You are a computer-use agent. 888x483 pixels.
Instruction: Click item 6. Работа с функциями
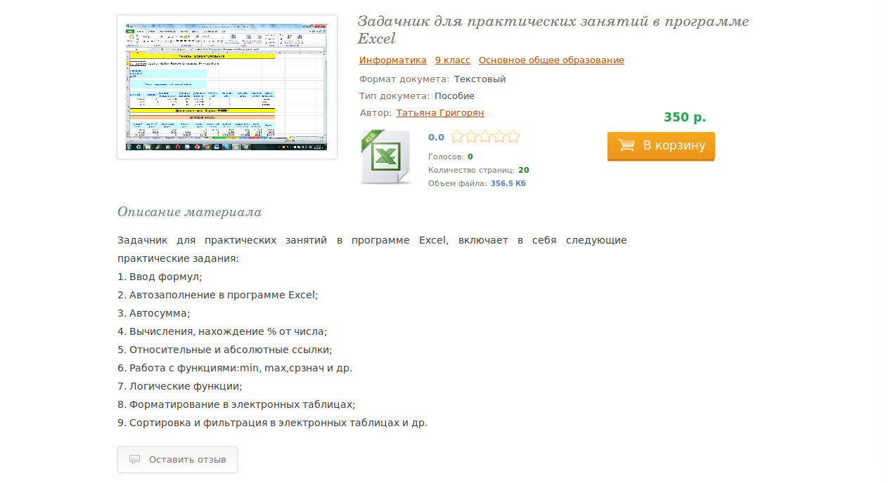[x=235, y=368]
